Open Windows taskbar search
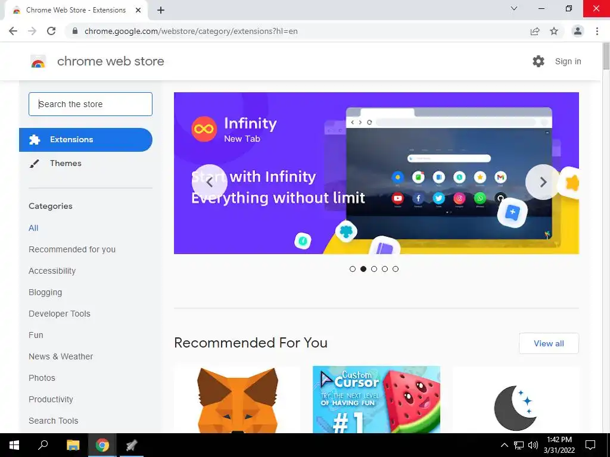 43,445
